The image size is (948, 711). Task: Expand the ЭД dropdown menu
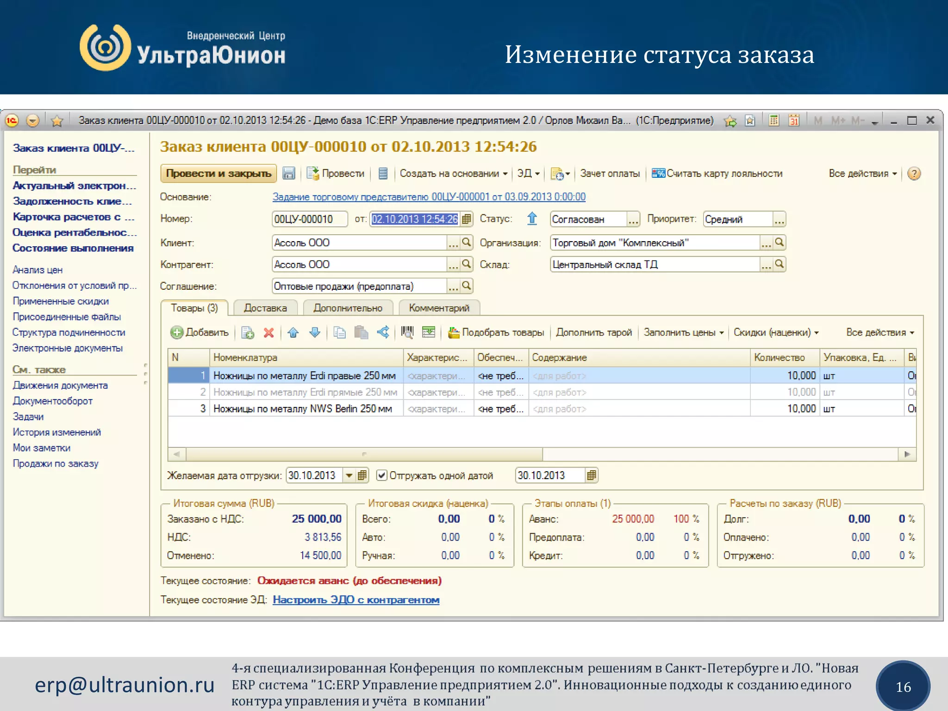point(529,174)
